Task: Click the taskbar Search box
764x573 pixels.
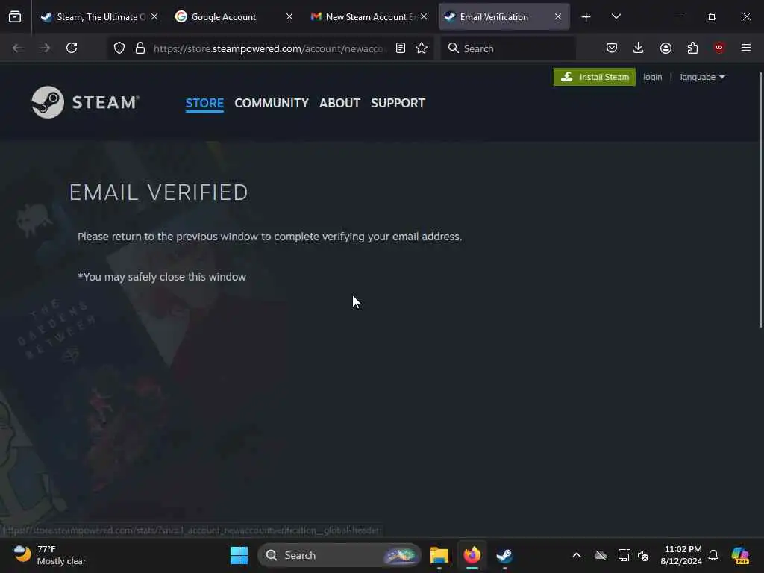Action: tap(339, 555)
